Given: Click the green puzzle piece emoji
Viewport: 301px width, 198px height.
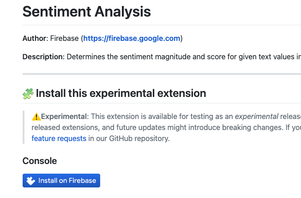Looking at the screenshot, I should 28,94.
